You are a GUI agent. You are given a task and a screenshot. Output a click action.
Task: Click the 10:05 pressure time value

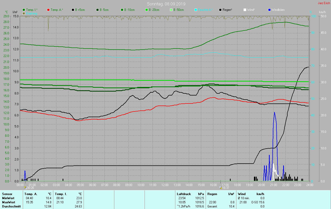click(182, 202)
